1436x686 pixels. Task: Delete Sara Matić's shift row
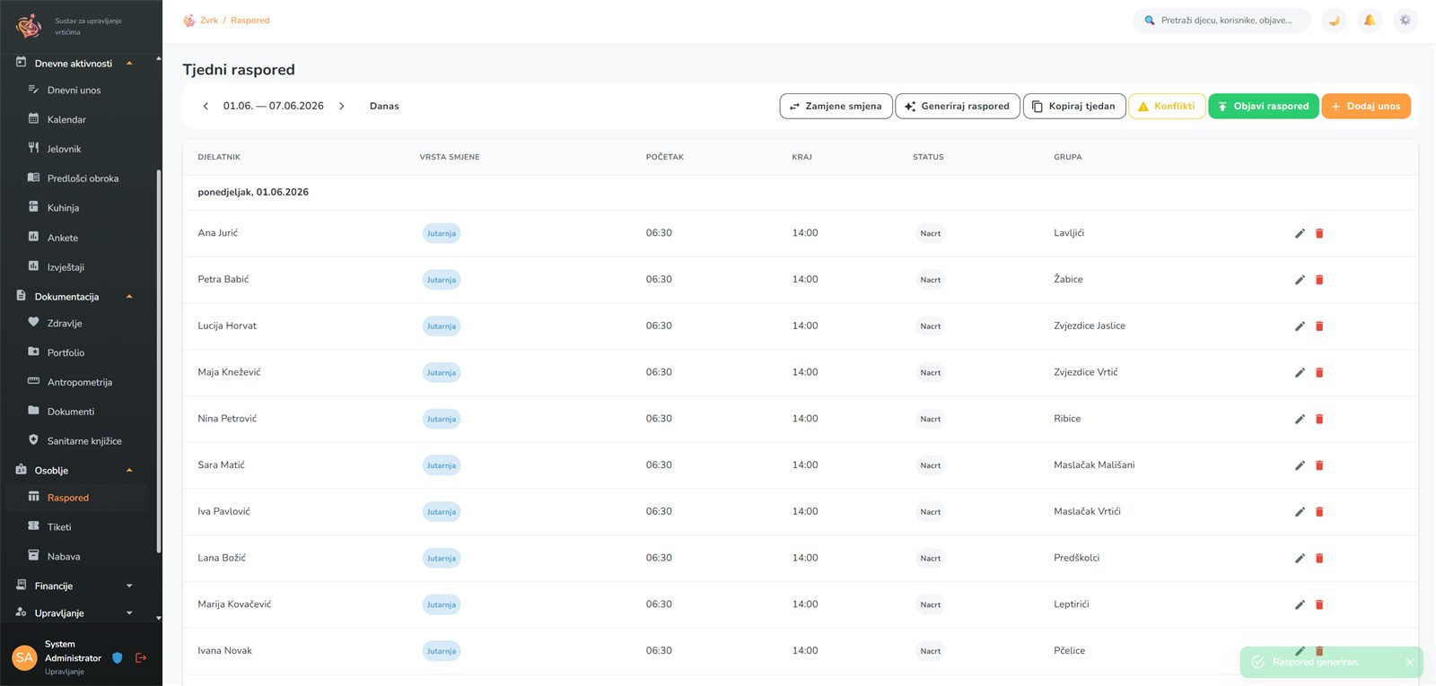pyautogui.click(x=1319, y=465)
